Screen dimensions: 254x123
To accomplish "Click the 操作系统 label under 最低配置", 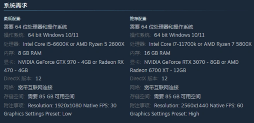I will pos(14,35).
